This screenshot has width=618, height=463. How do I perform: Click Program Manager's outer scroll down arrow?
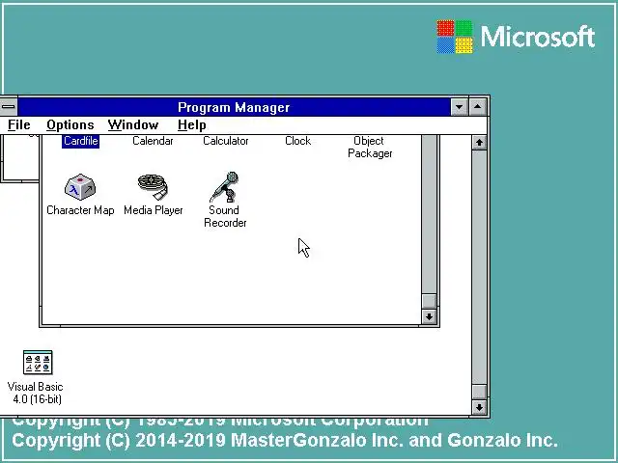479,407
